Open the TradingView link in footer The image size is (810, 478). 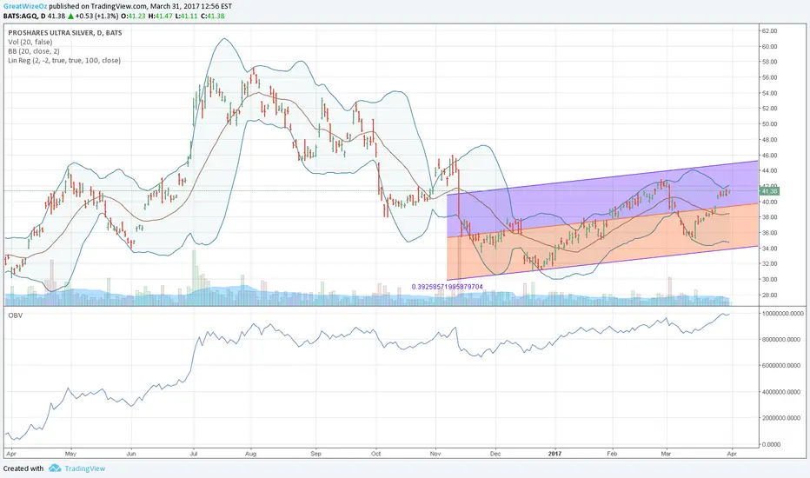click(x=84, y=468)
